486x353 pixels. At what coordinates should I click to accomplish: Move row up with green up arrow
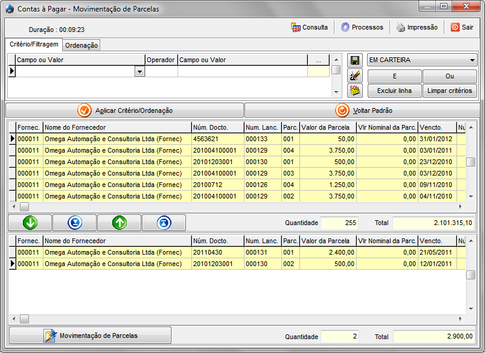pos(119,223)
